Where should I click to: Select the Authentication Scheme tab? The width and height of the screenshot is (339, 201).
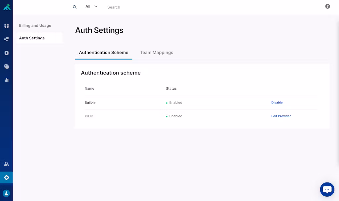[x=104, y=53]
